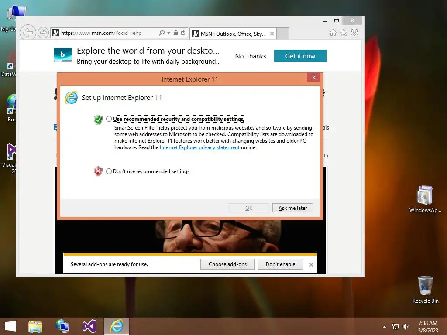Select WindowsAp... desktop icon
The height and width of the screenshot is (335, 447).
[425, 199]
